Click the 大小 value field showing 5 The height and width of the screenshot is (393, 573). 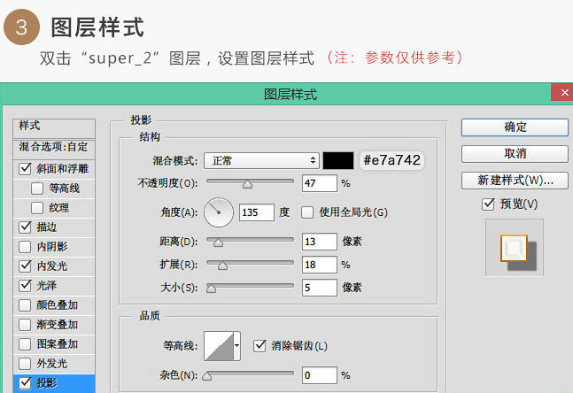(x=320, y=288)
